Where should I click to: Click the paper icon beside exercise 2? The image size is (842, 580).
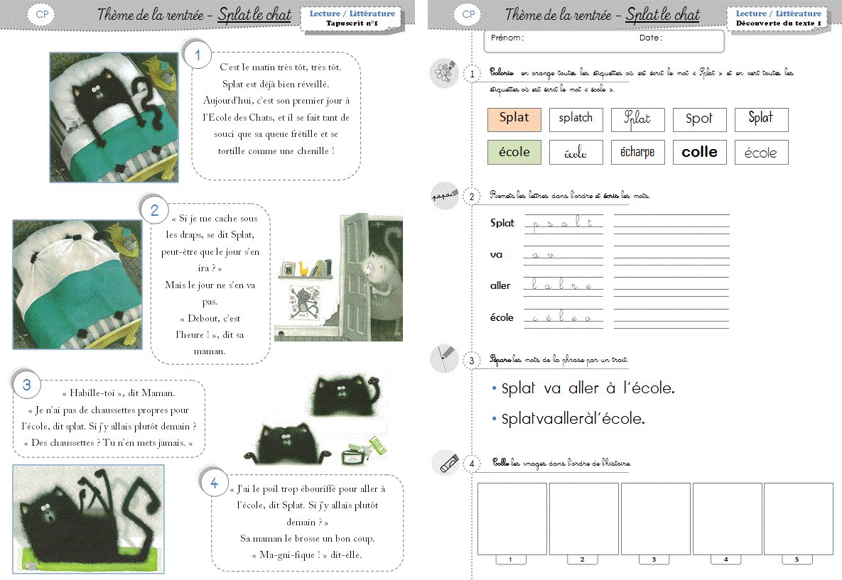pyautogui.click(x=444, y=196)
